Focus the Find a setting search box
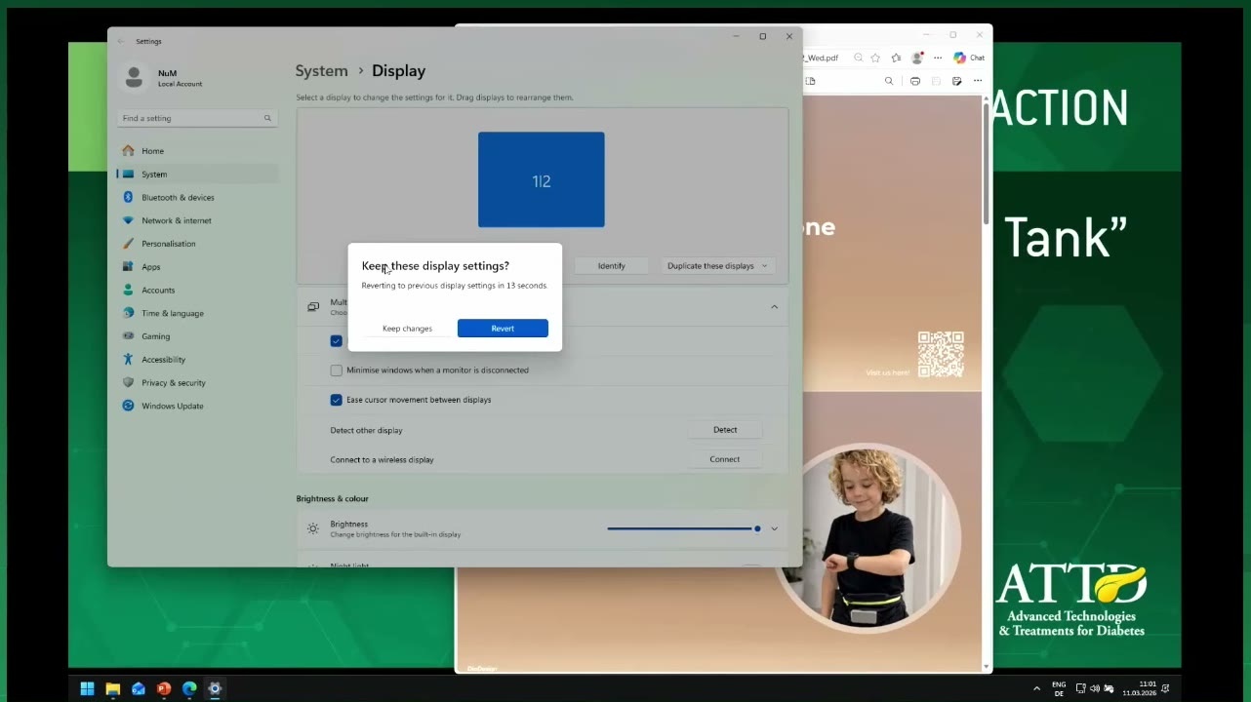1251x702 pixels. pyautogui.click(x=197, y=118)
